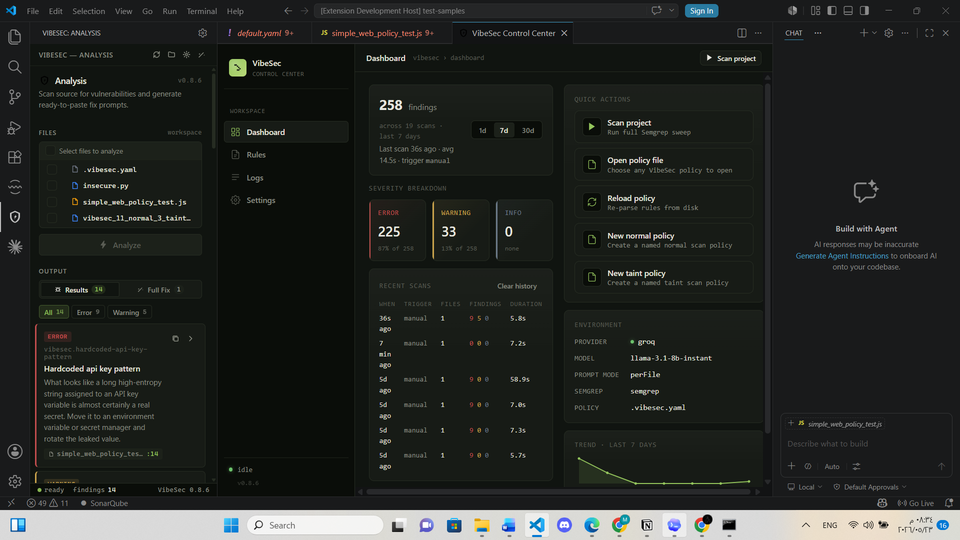Viewport: 960px width, 540px height.
Task: Check the simple_web_policy_test.js file checkbox
Action: point(51,202)
